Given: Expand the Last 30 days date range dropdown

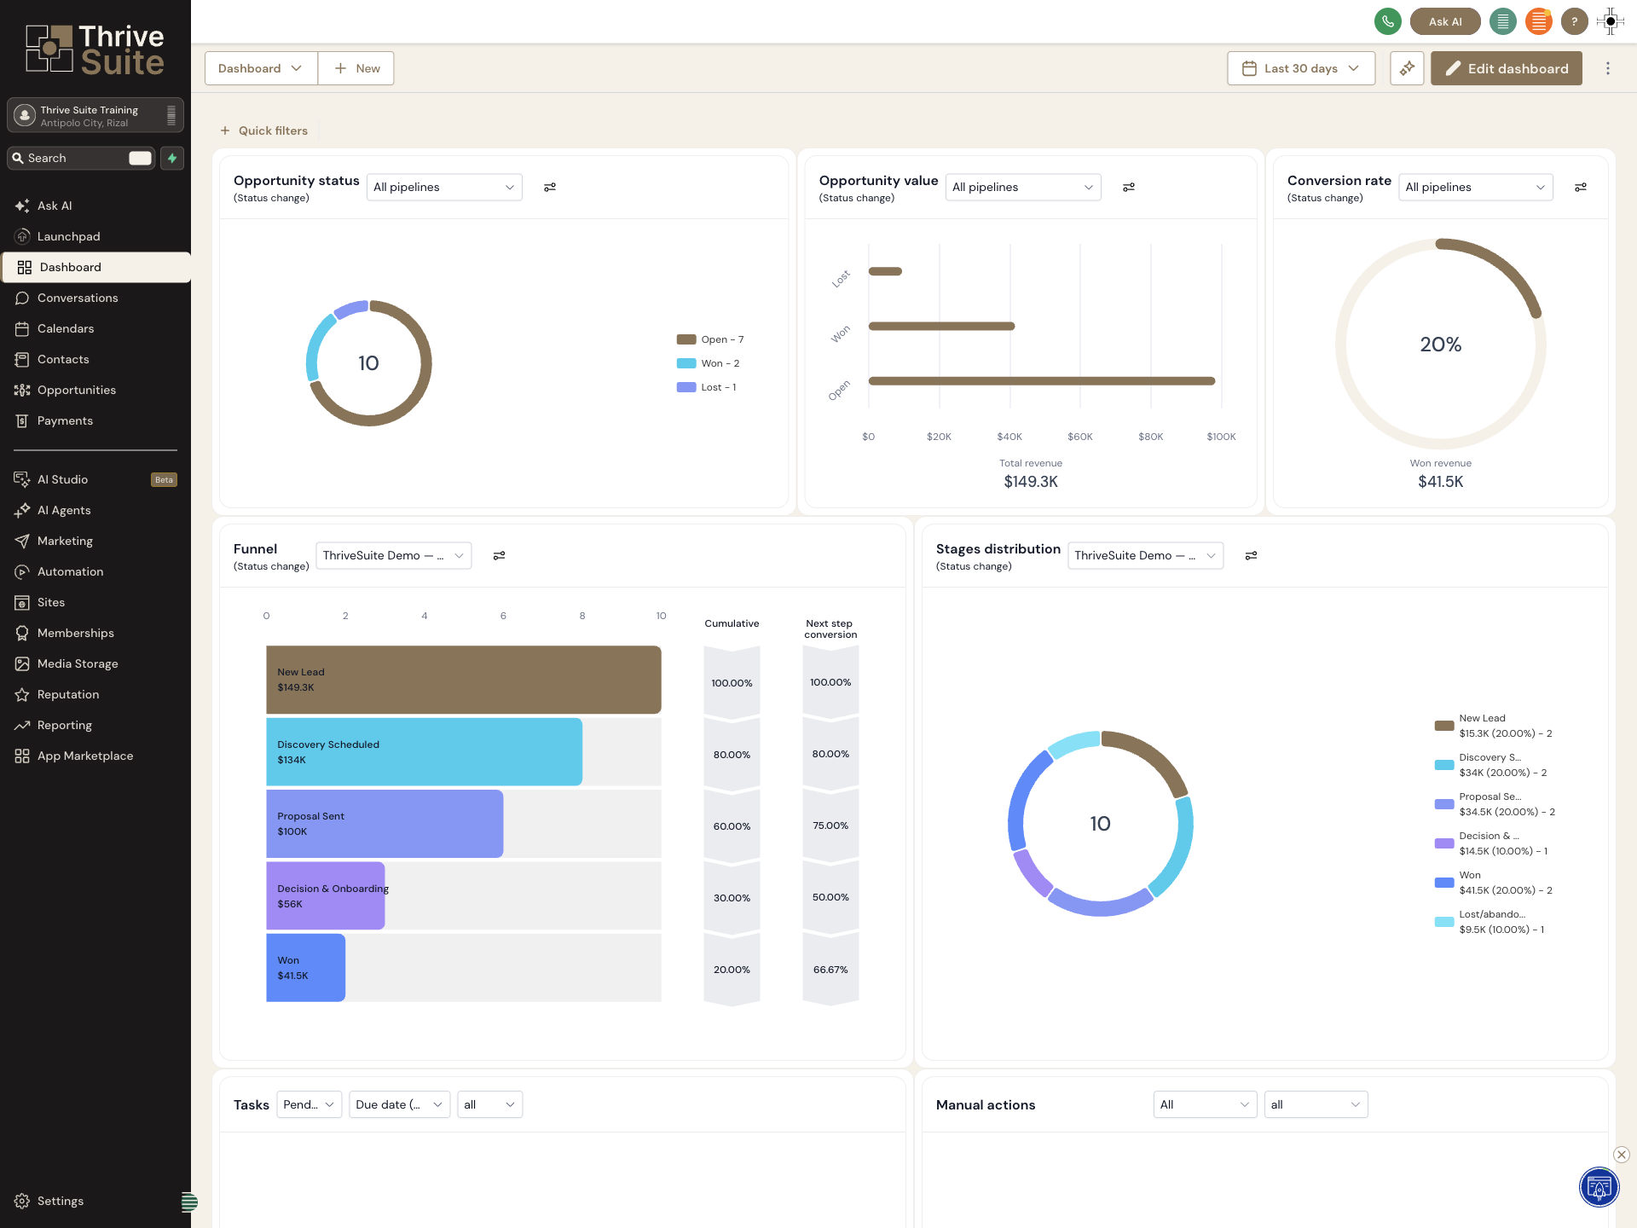Looking at the screenshot, I should (1301, 68).
